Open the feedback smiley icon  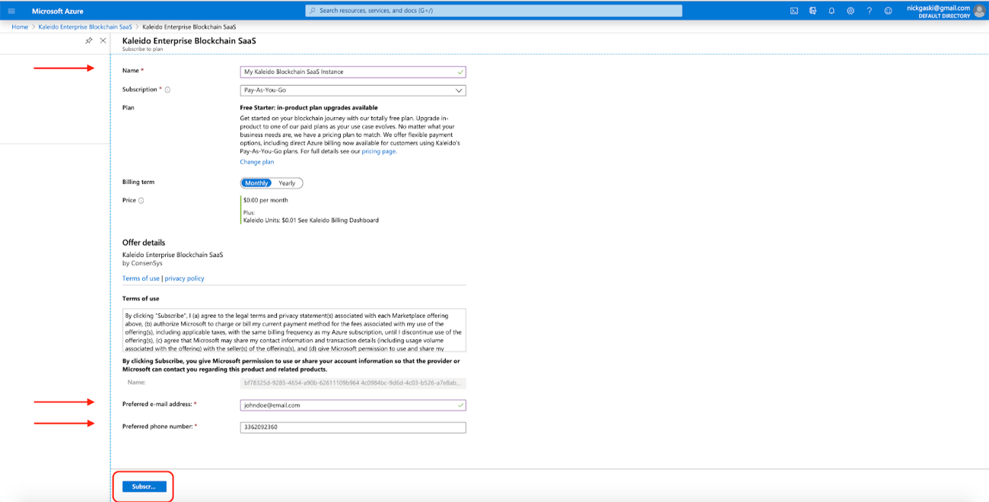pos(888,11)
